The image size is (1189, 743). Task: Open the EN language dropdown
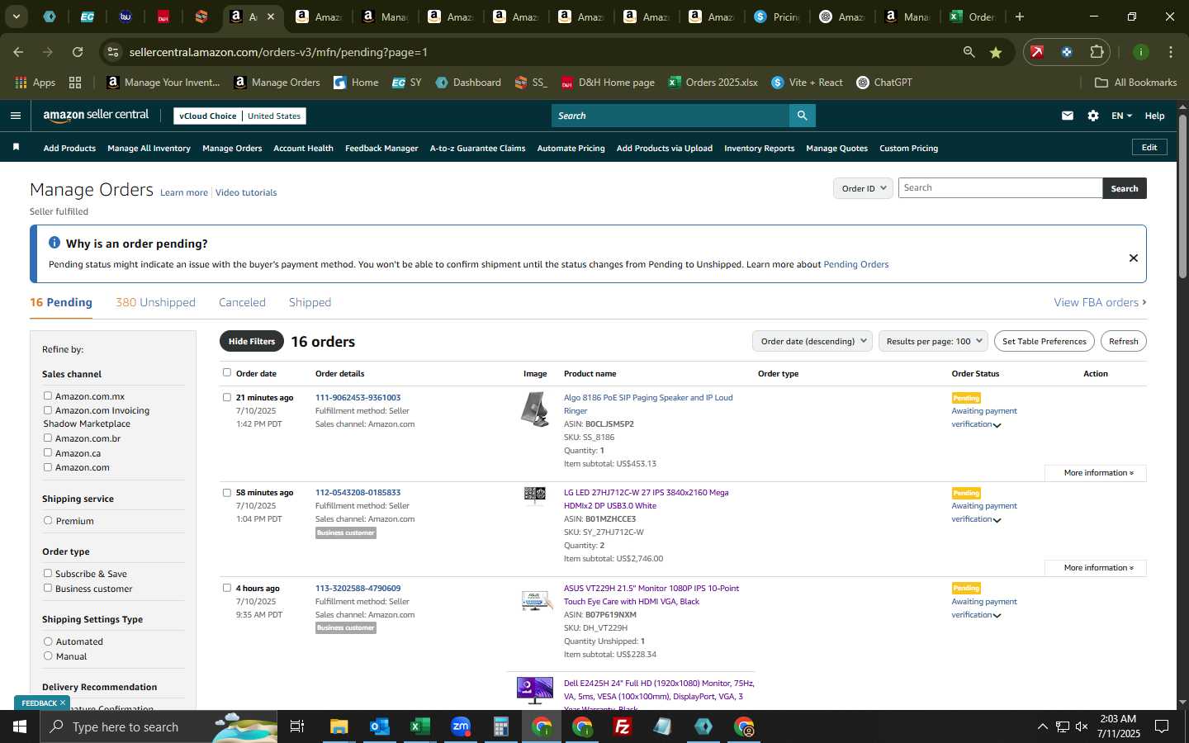(1121, 116)
